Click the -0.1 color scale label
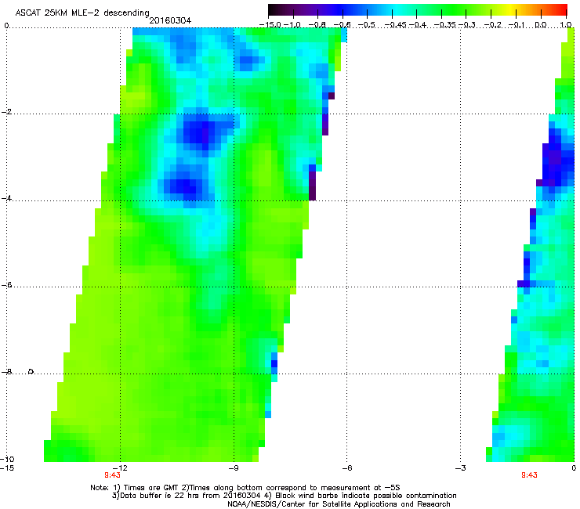580x509 pixels. [517, 25]
